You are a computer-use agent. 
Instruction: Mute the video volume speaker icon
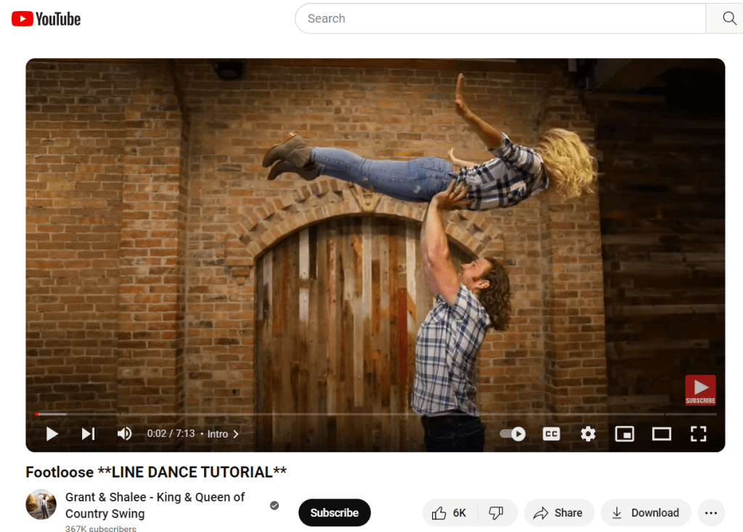coord(124,434)
